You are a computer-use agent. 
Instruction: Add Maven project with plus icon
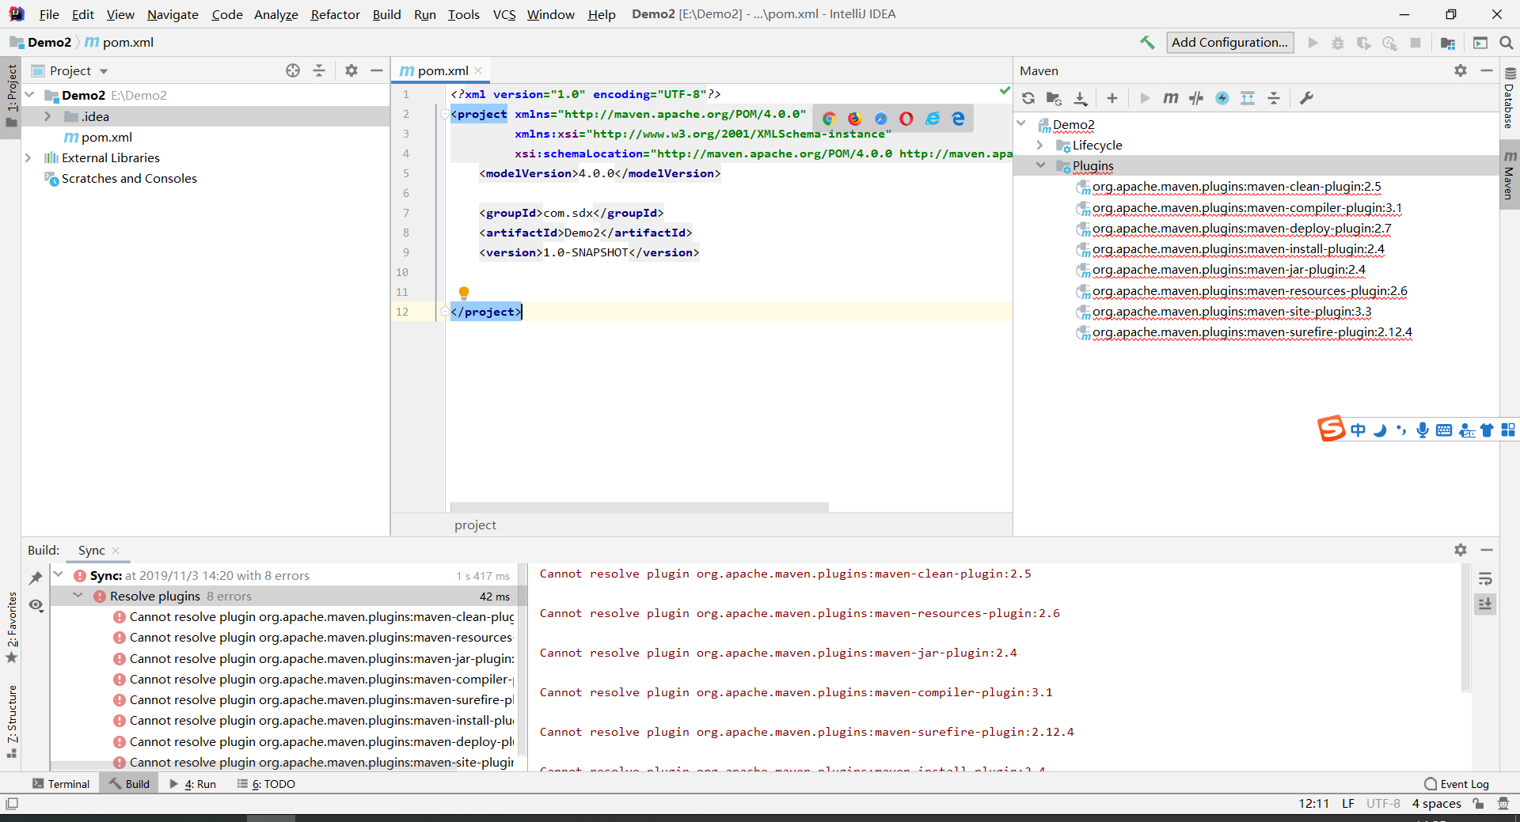[x=1112, y=98]
